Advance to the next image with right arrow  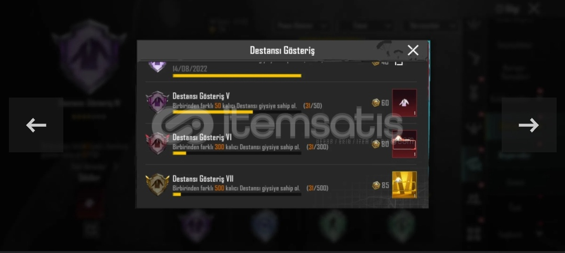pyautogui.click(x=528, y=125)
